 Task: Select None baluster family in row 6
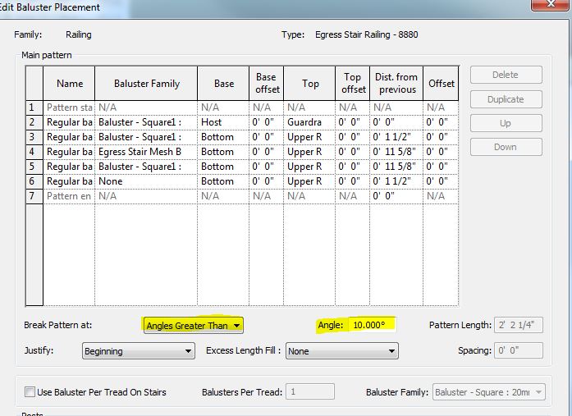point(145,181)
